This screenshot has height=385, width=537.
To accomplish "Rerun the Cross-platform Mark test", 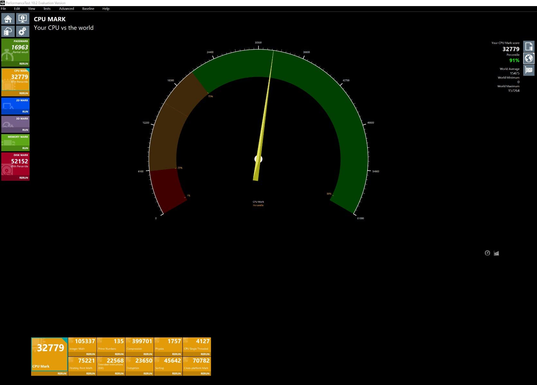I will (x=205, y=374).
